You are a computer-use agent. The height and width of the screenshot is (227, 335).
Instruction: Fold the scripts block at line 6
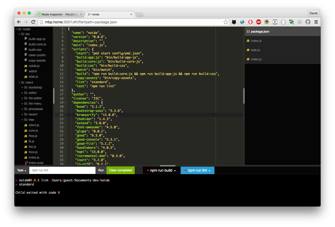(65, 49)
